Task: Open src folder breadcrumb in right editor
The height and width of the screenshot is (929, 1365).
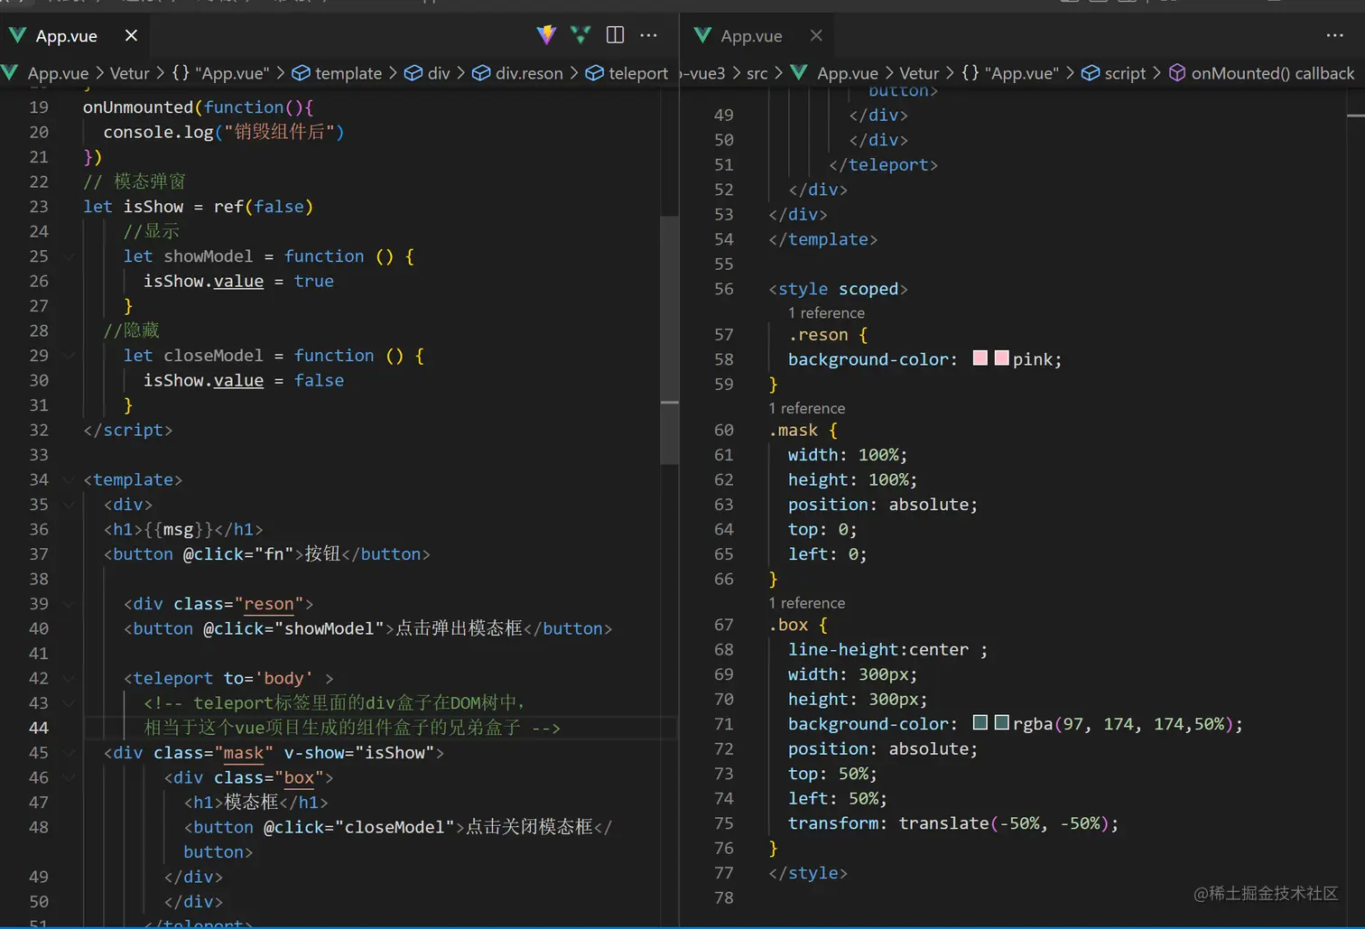Action: [757, 73]
